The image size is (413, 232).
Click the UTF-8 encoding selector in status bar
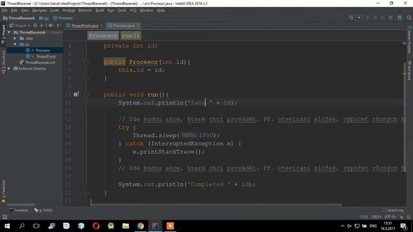390,217
